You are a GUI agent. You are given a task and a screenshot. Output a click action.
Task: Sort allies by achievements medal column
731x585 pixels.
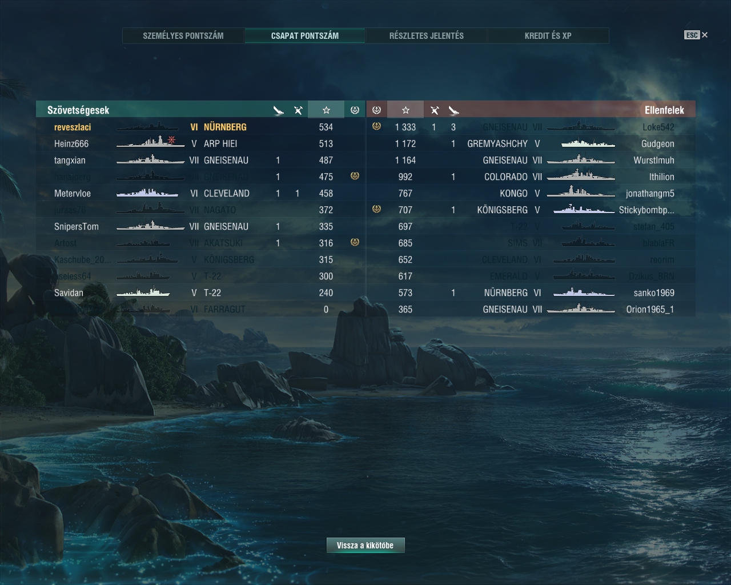(355, 110)
